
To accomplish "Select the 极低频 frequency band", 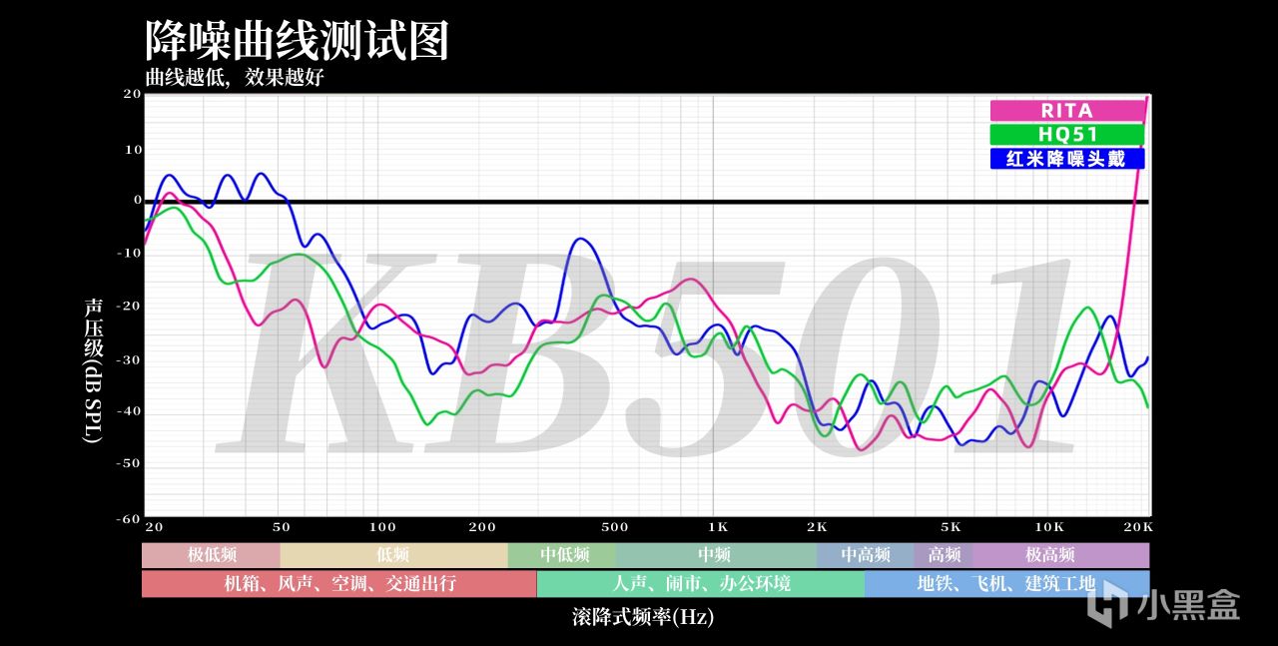I will point(211,555).
